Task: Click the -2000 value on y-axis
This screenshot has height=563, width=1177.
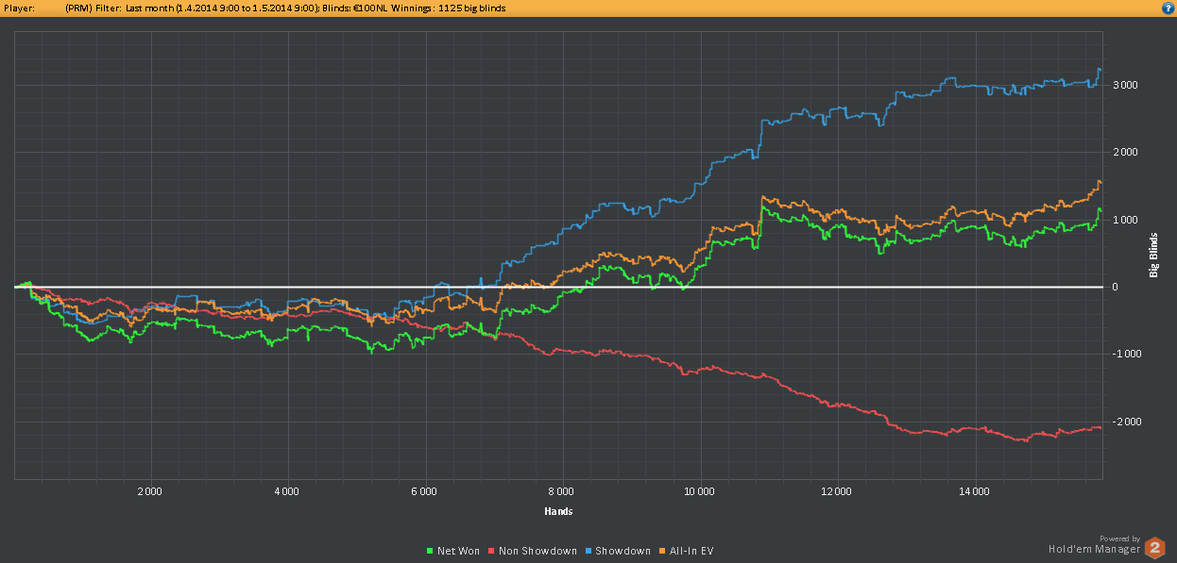Action: (x=1126, y=422)
